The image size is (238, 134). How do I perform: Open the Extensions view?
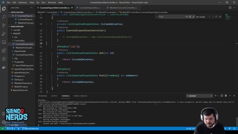(4, 51)
